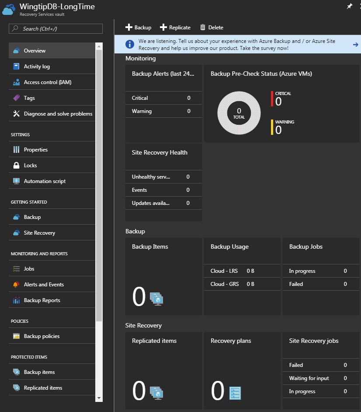The height and width of the screenshot is (412, 361).
Task: Click the search magnifier icon
Action: (15, 28)
